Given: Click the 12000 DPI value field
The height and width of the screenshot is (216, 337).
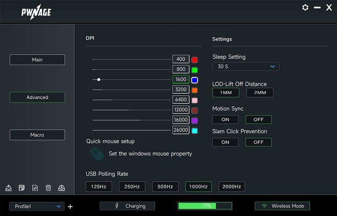Looking at the screenshot, I should click(181, 110).
